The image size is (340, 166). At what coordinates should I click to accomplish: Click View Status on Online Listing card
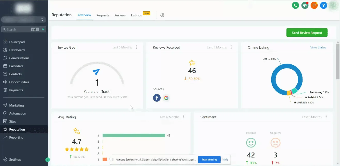tap(318, 47)
